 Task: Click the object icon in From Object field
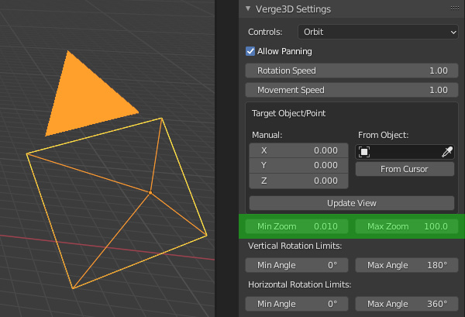click(x=364, y=152)
